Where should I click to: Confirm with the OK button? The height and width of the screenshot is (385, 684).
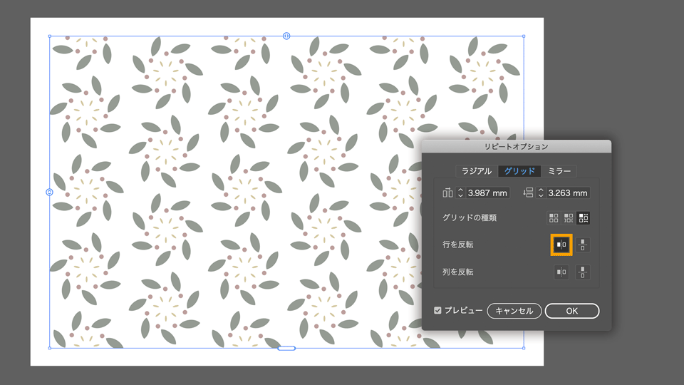pyautogui.click(x=572, y=311)
